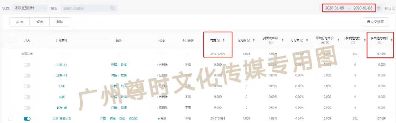Click info icon under 表单提交数 header
The height and width of the screenshot is (123, 396).
click(353, 43)
